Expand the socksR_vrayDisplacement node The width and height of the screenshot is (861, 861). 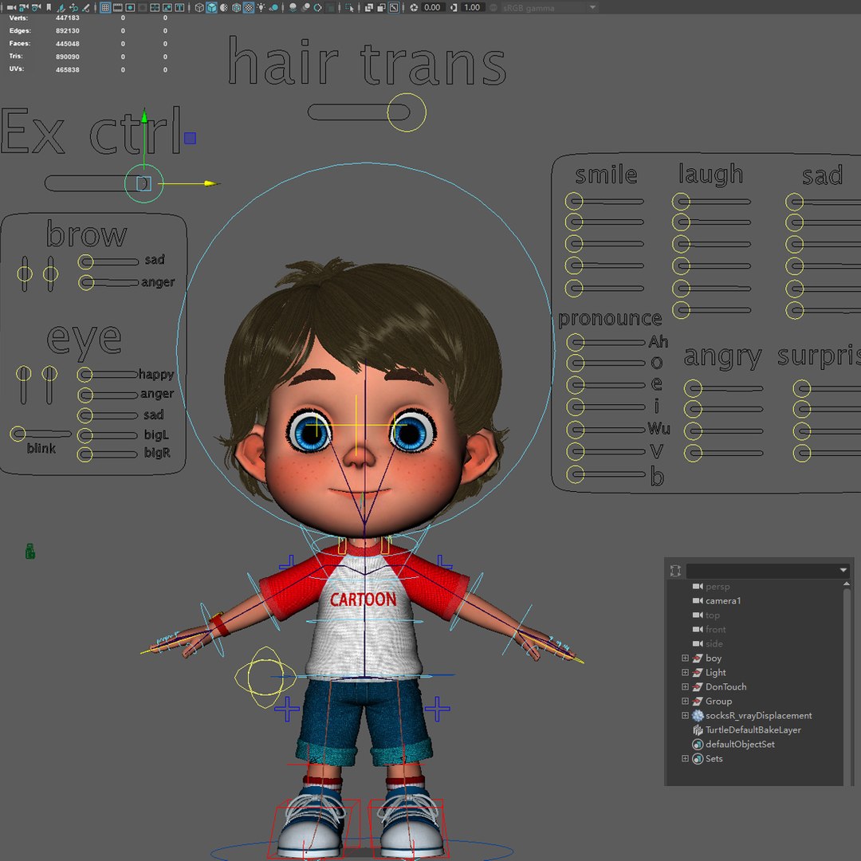pos(685,715)
